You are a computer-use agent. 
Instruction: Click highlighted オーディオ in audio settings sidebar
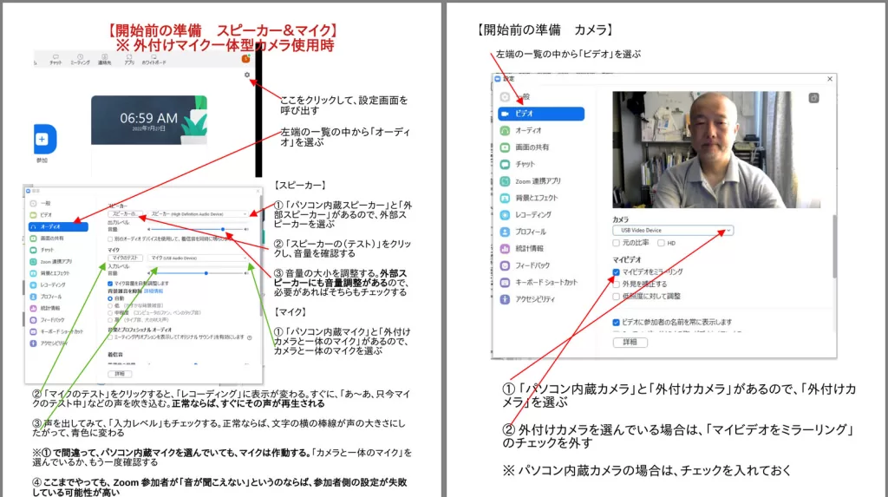(x=58, y=226)
